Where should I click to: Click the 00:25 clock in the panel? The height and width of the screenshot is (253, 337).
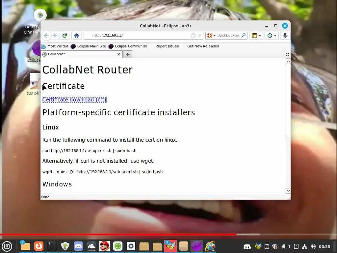pos(324,246)
